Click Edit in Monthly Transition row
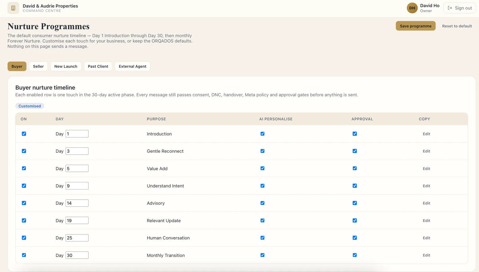This screenshot has width=479, height=272. click(x=426, y=255)
